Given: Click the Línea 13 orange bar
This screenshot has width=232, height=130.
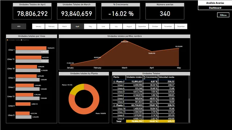Looking at the screenshot, I should pos(24,95).
